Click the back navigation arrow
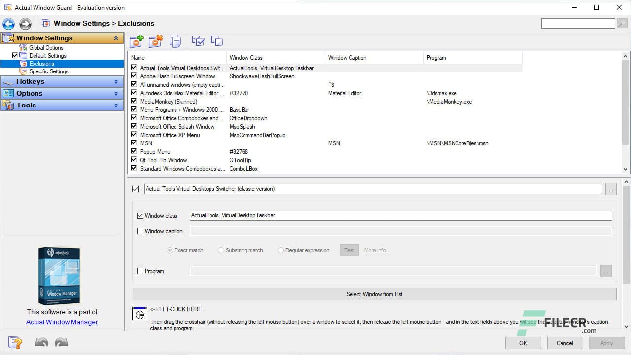The image size is (631, 355). (8, 23)
